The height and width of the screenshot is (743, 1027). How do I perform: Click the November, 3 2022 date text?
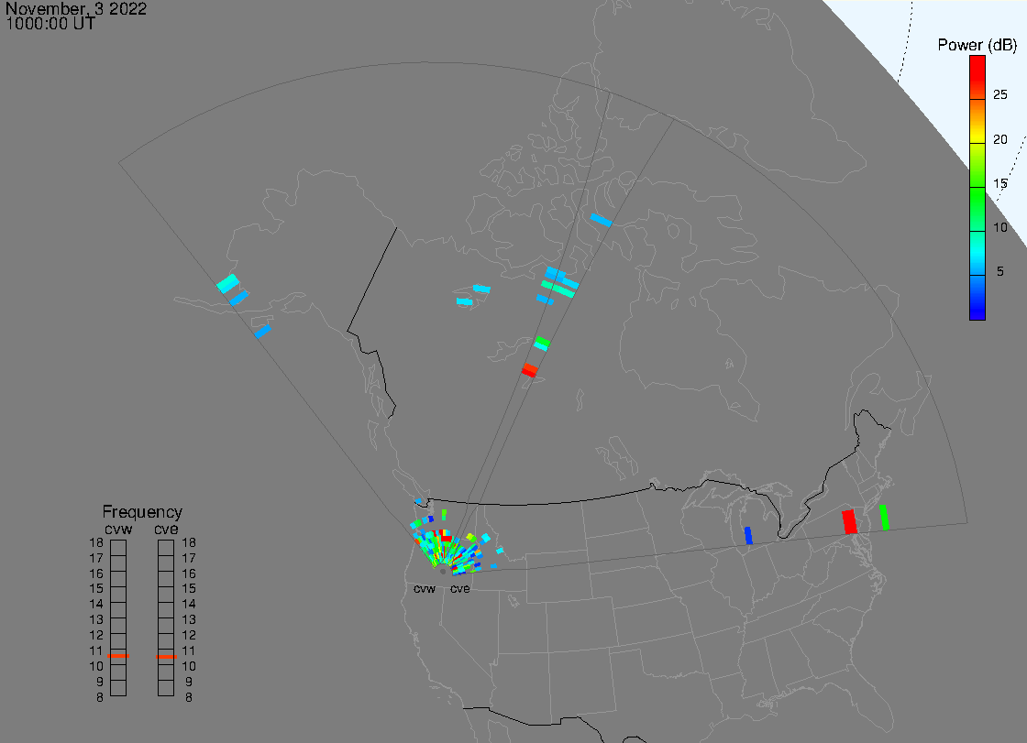[x=76, y=9]
